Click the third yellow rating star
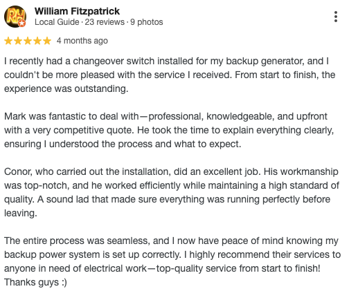This screenshot has width=349, height=300. pyautogui.click(x=28, y=41)
